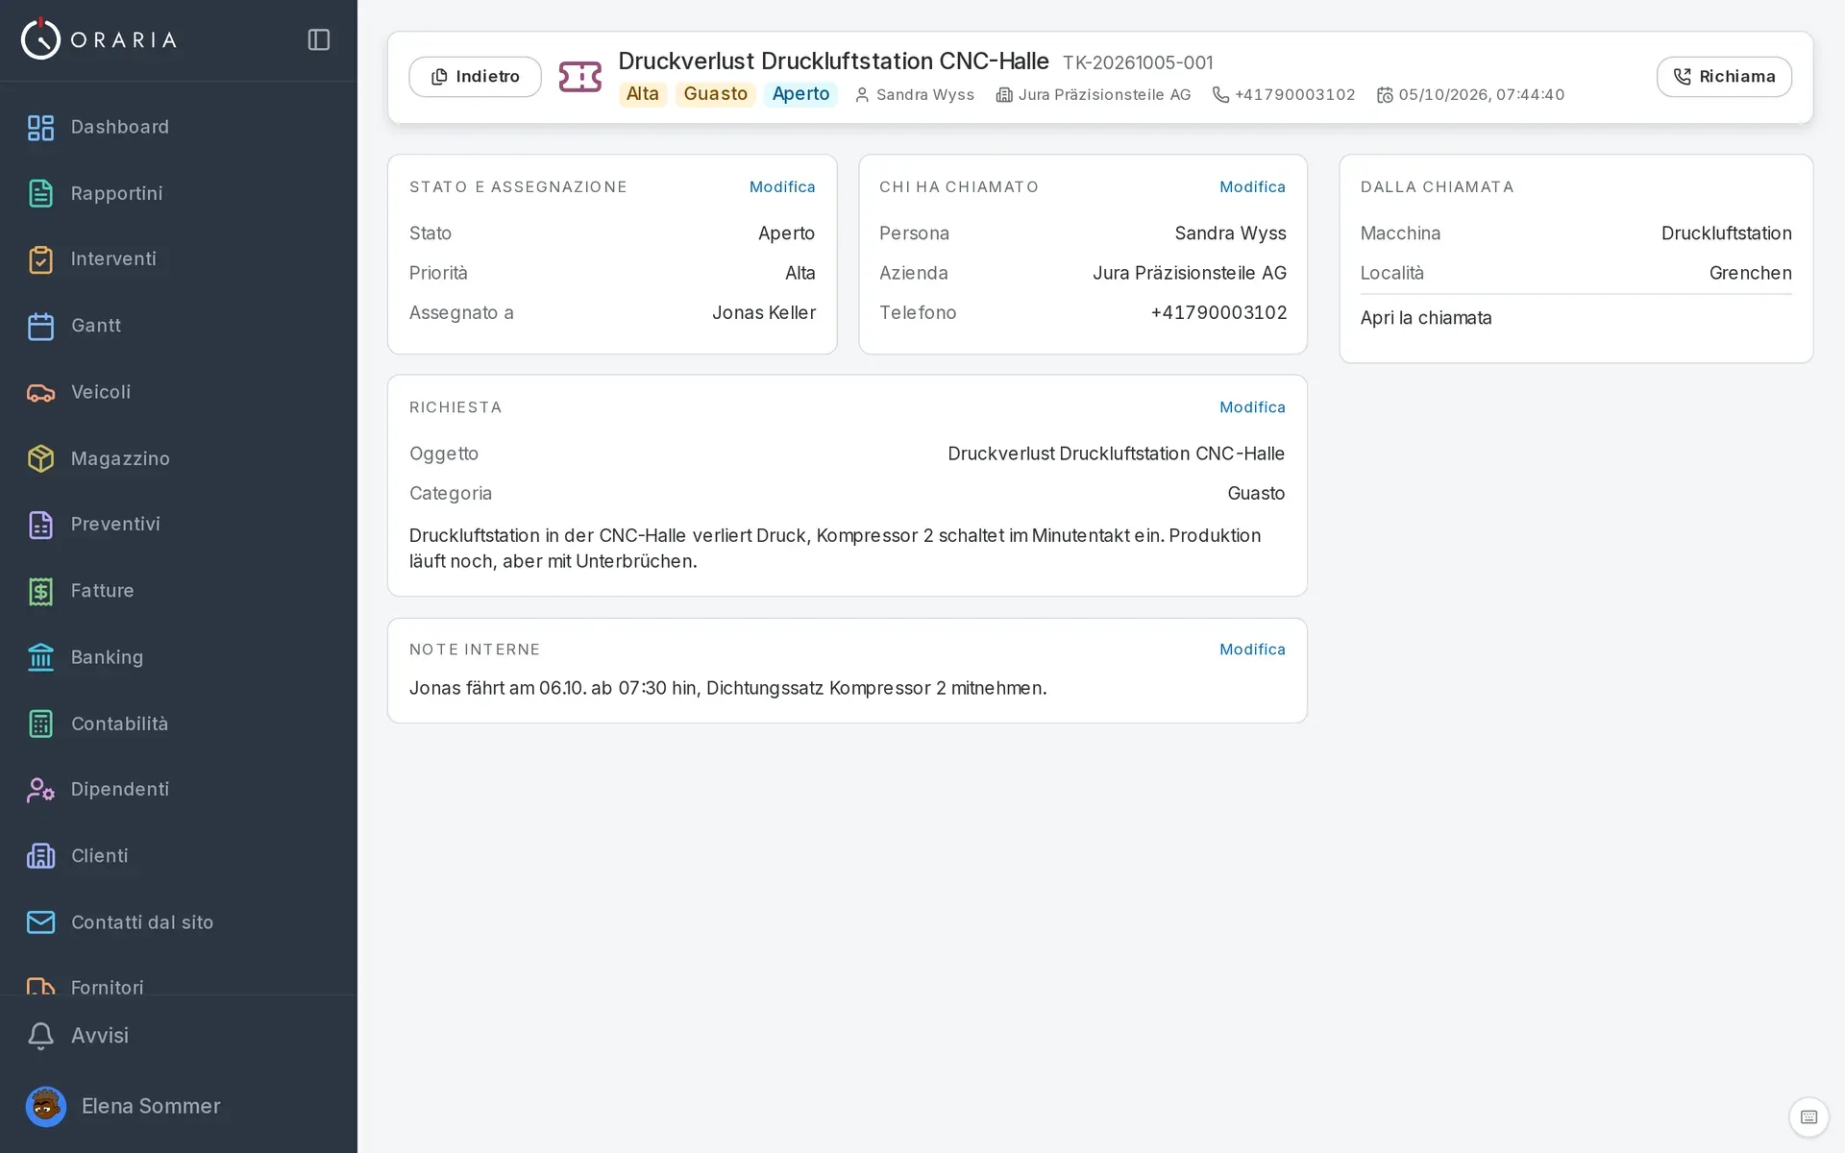Open the Interventi clipboard icon
The image size is (1845, 1153).
click(x=40, y=259)
